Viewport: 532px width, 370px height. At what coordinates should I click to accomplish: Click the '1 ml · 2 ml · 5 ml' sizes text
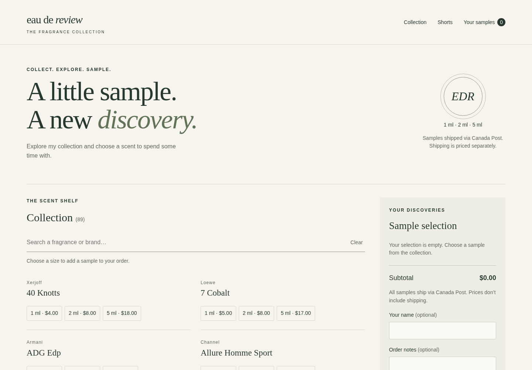coord(463,125)
